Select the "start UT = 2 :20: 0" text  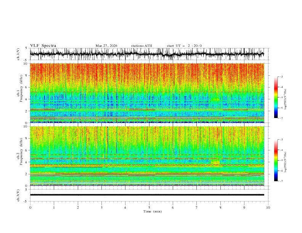click(x=184, y=46)
